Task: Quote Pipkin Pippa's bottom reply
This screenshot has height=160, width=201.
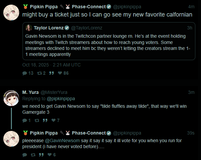Action: click(x=41, y=155)
